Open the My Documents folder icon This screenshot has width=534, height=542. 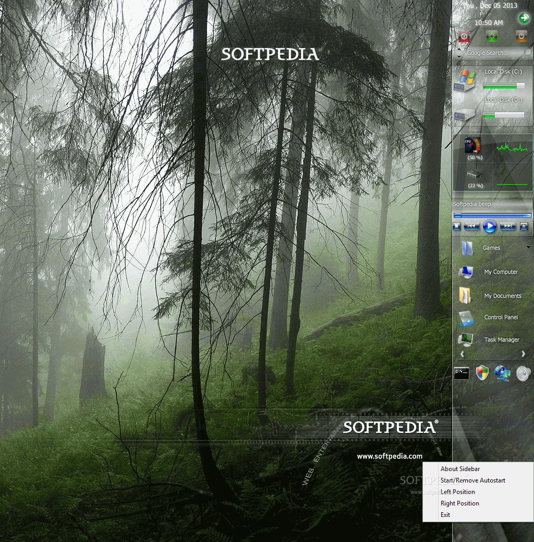(x=465, y=296)
